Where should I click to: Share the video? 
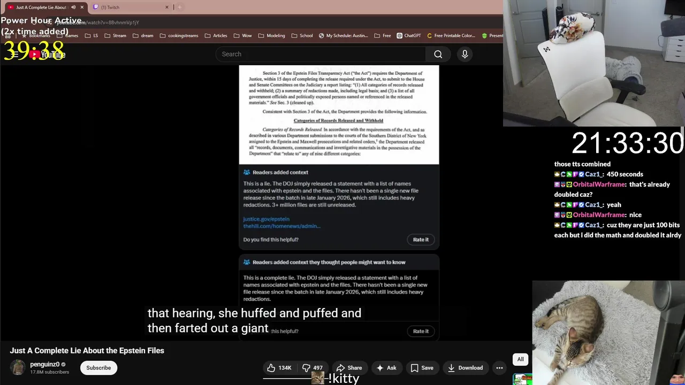click(x=349, y=368)
